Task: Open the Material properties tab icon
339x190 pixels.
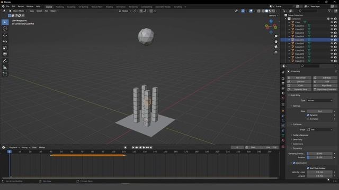Action: point(283,140)
